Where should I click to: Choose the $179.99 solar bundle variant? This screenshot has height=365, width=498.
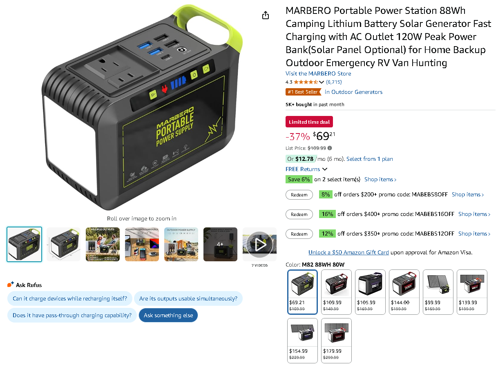[337, 341]
